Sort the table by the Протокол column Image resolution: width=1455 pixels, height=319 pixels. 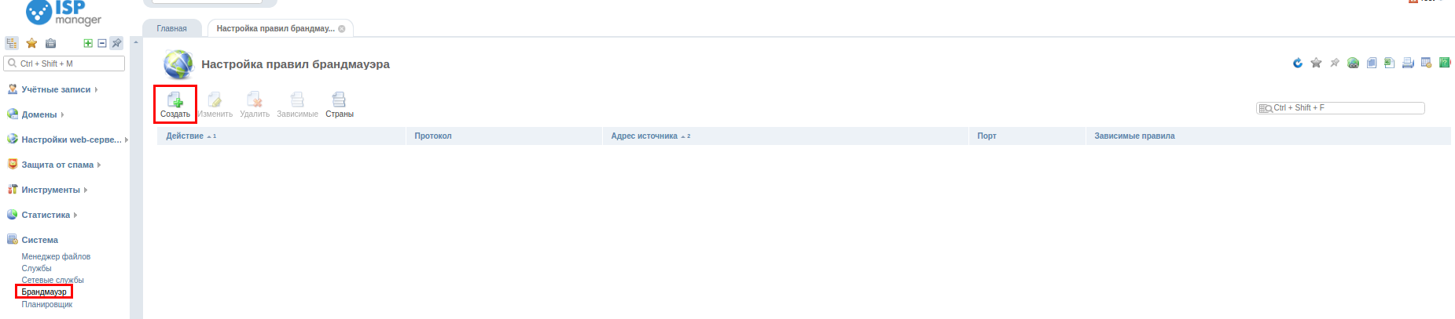click(x=433, y=136)
